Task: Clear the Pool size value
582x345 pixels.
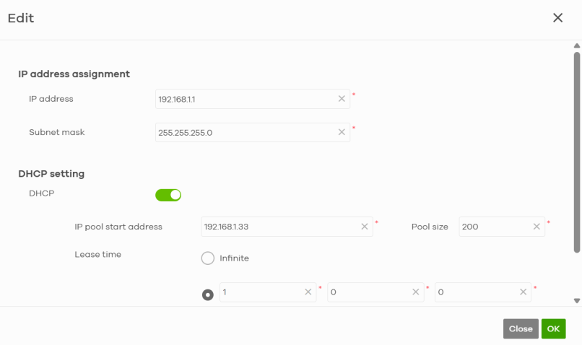Action: coord(537,227)
